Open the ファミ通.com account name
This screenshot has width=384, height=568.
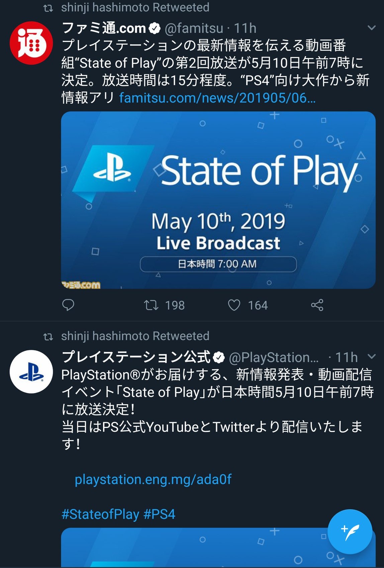(x=104, y=28)
